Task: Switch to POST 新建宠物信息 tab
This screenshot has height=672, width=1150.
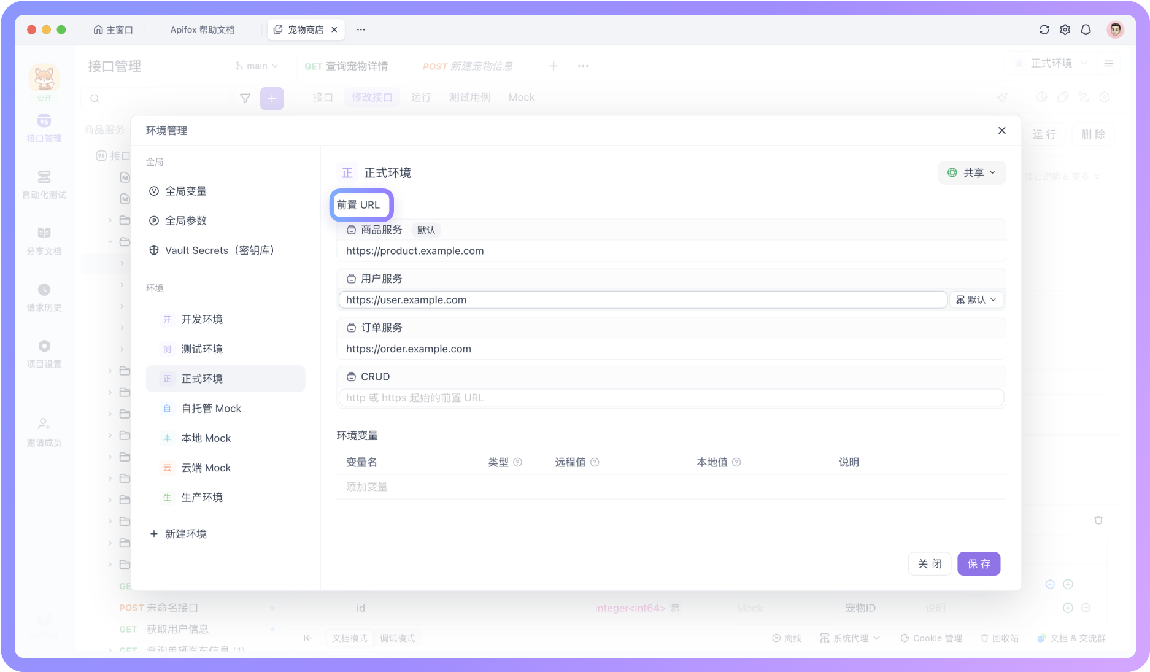Action: pyautogui.click(x=468, y=66)
